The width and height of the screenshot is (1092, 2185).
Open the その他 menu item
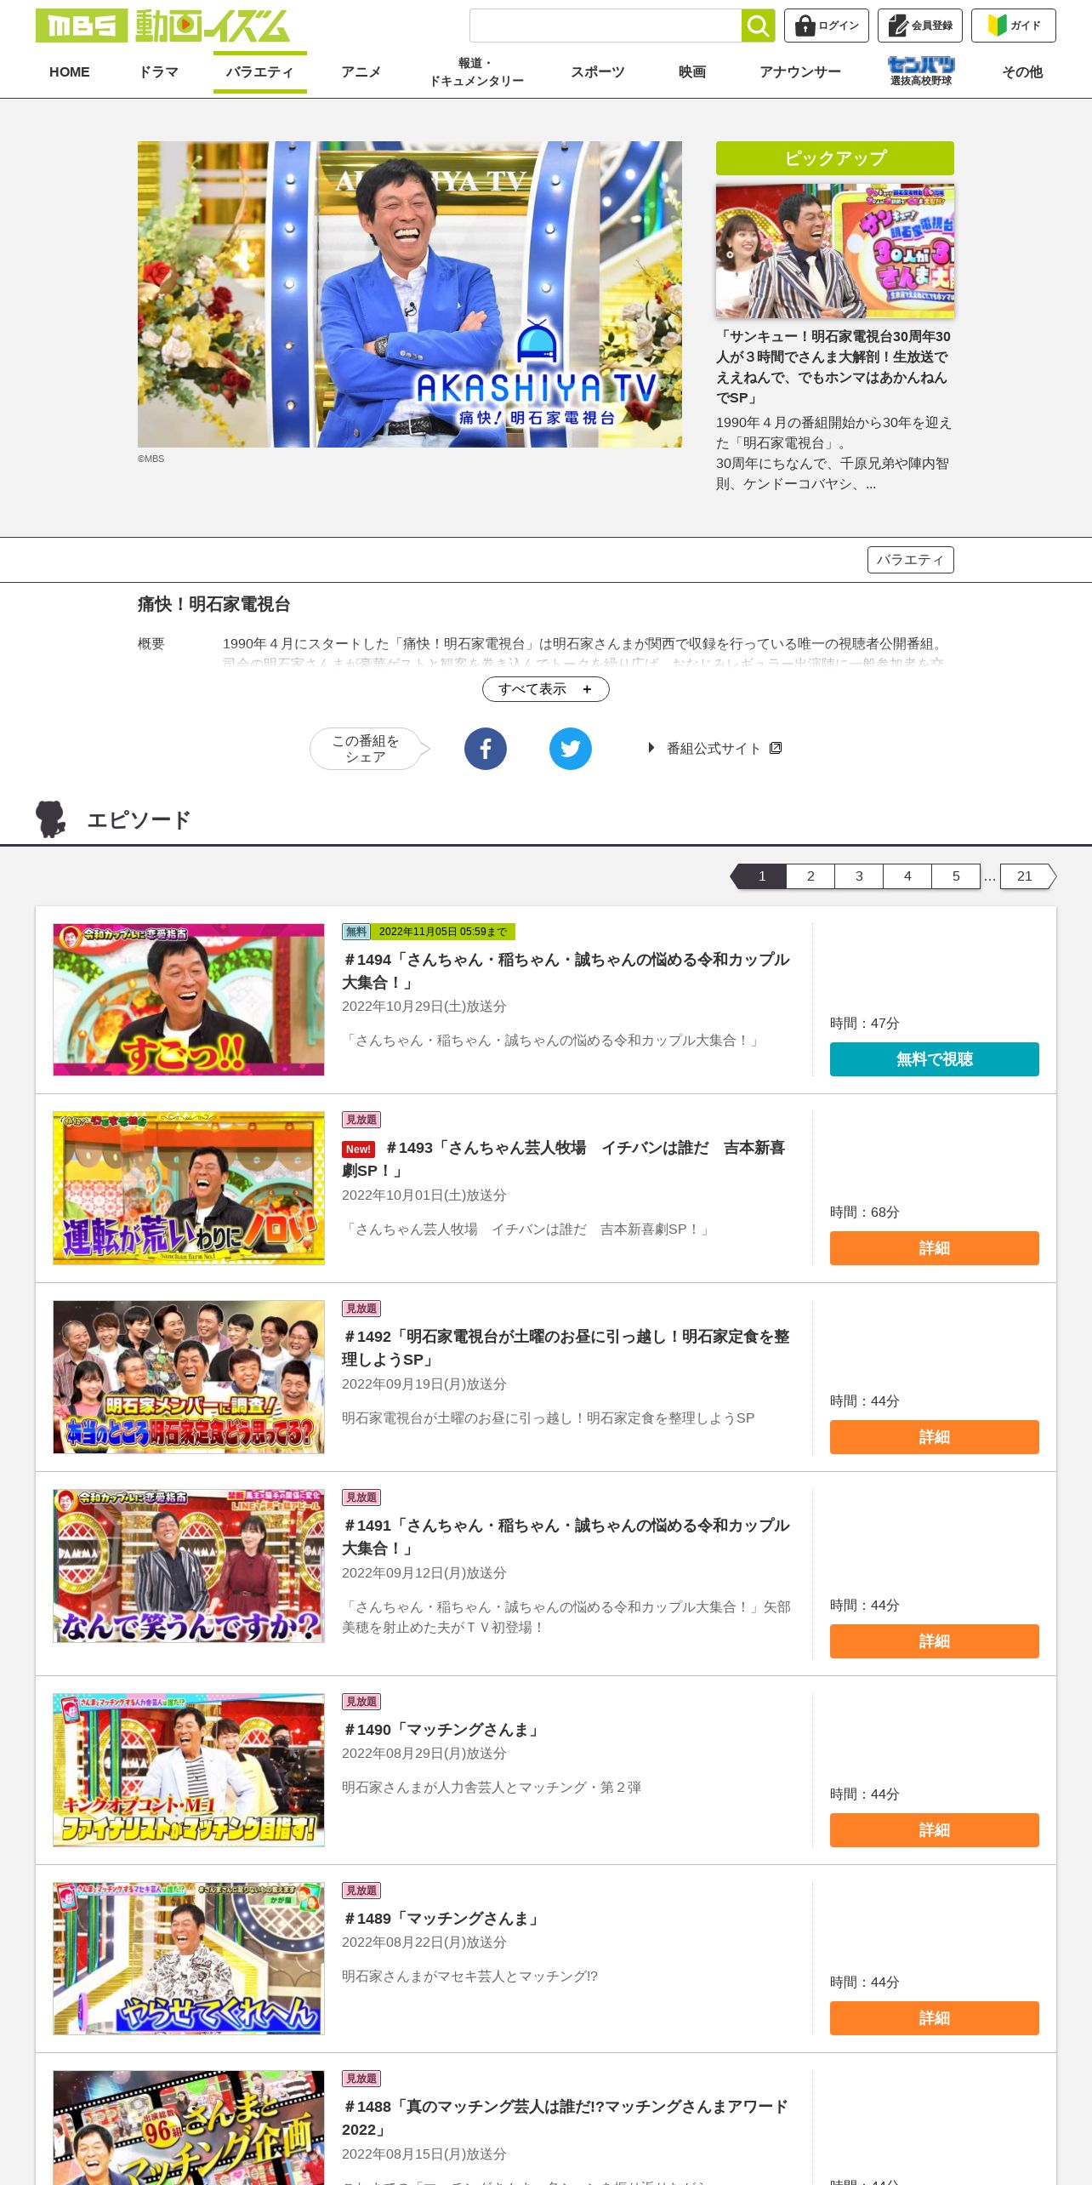1022,72
